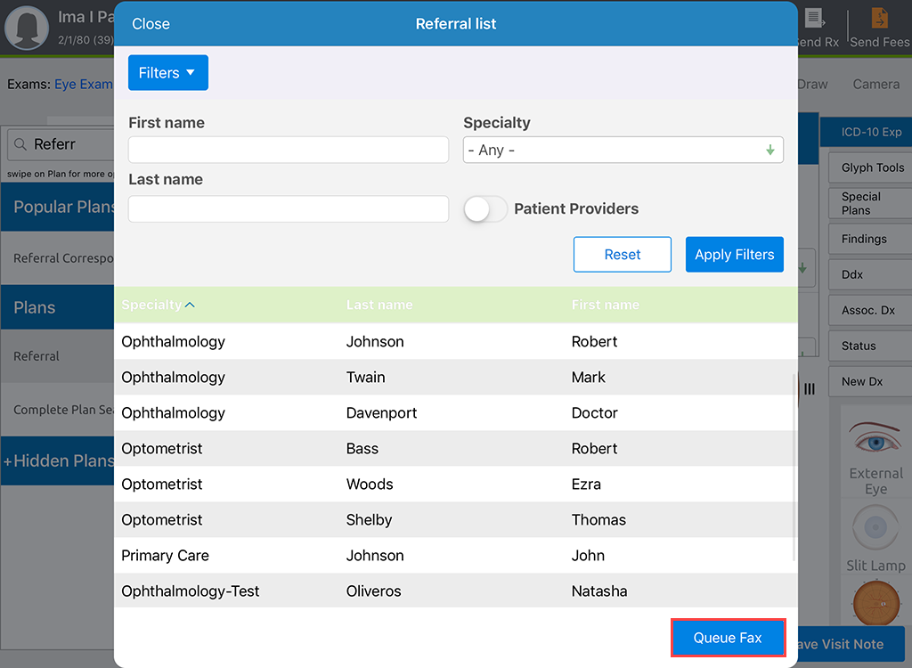Select the Shelby Thomas row
Image resolution: width=912 pixels, height=668 pixels.
(455, 519)
